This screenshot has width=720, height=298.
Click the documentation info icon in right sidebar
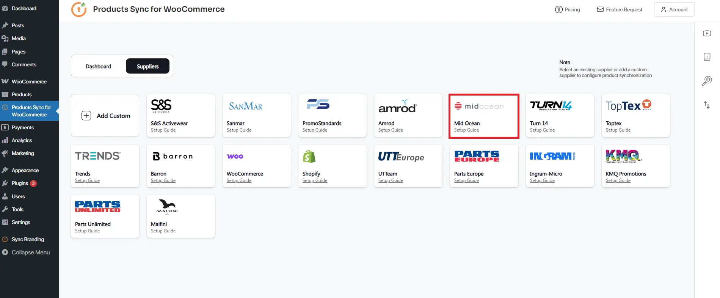(x=707, y=57)
